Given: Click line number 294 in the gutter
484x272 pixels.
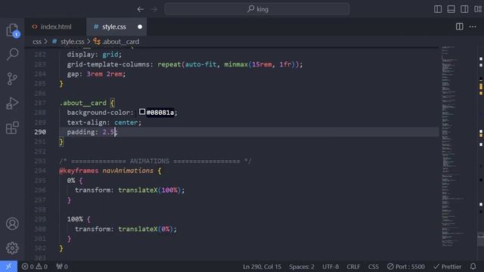Looking at the screenshot, I should pyautogui.click(x=40, y=171).
